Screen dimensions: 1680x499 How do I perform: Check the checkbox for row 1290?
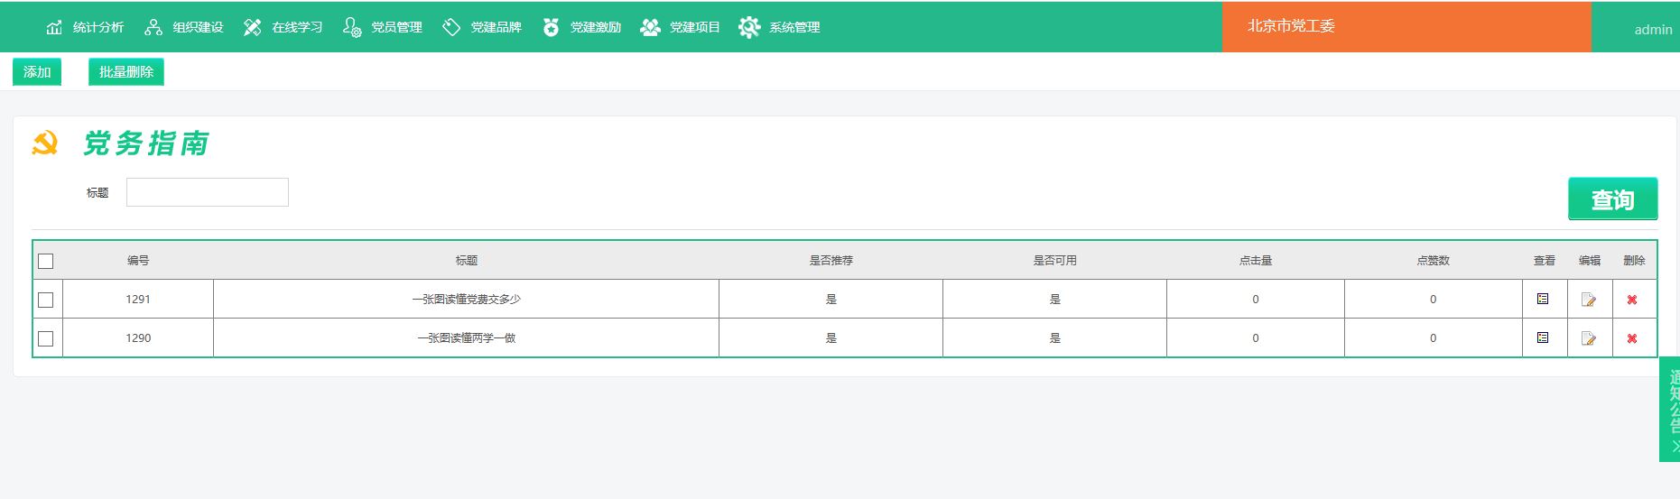coord(46,338)
